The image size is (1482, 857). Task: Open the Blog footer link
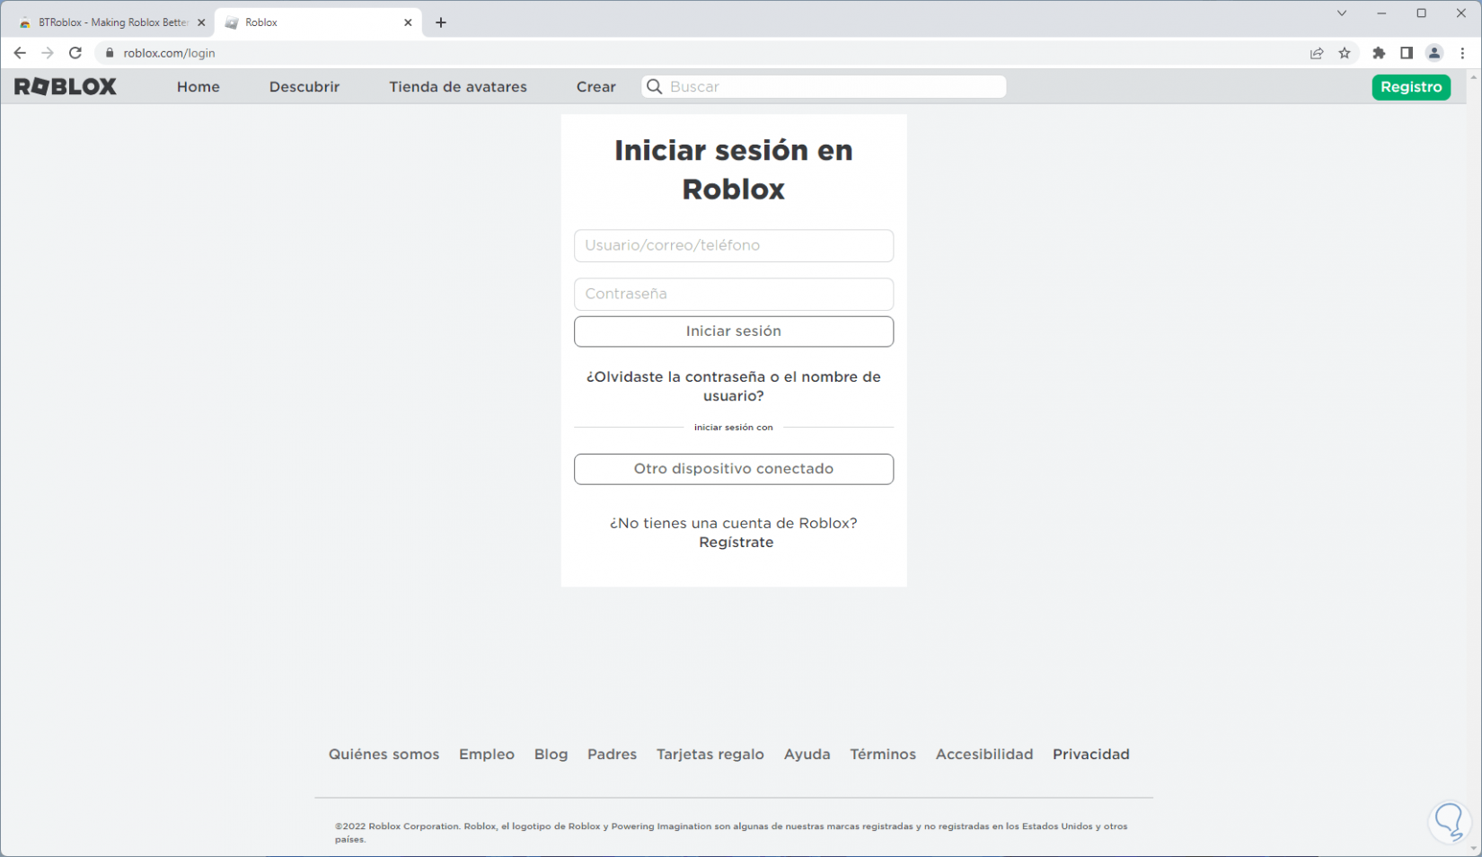point(551,755)
